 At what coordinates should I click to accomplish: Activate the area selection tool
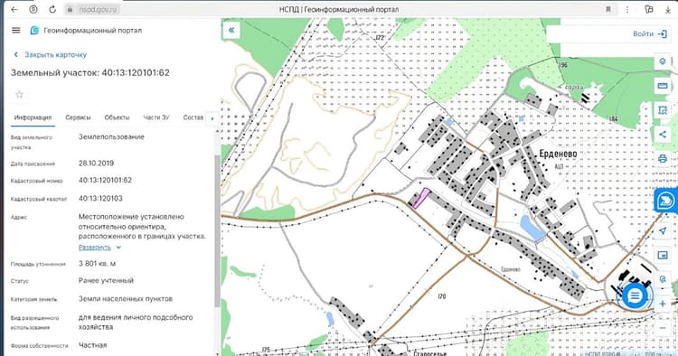[x=663, y=110]
